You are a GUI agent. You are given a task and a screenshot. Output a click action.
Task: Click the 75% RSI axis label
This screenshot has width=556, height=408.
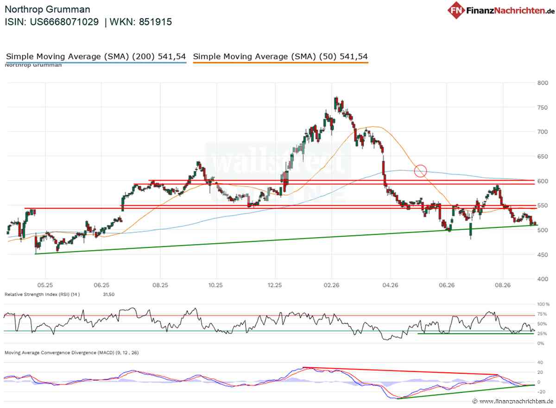pyautogui.click(x=541, y=314)
